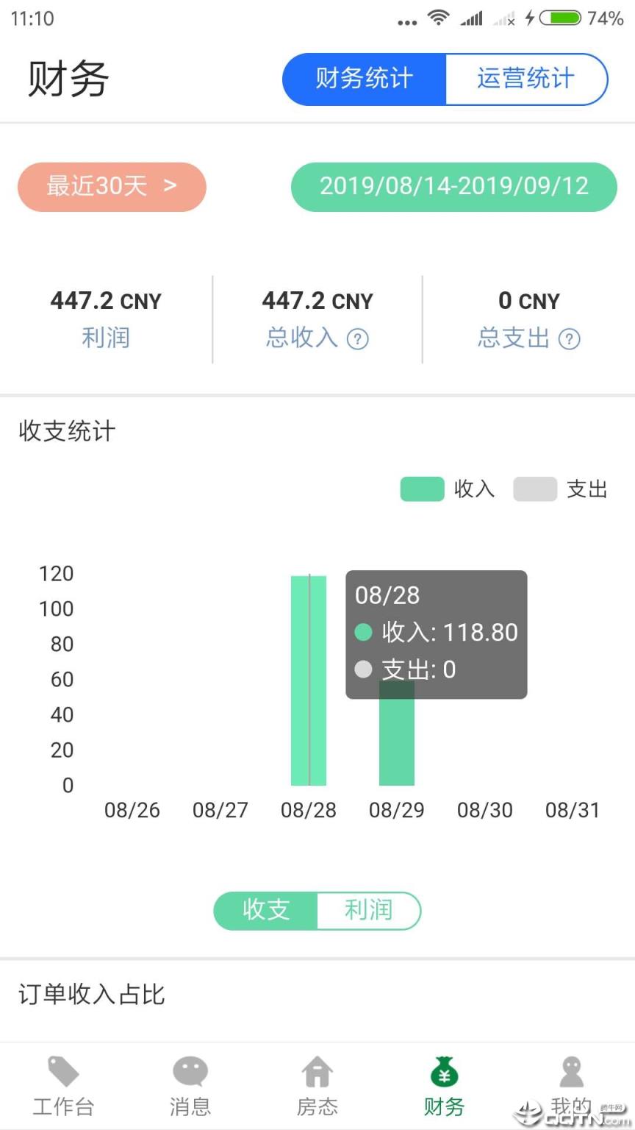Tap the 利润 label under 447.2 CNY

coord(106,338)
